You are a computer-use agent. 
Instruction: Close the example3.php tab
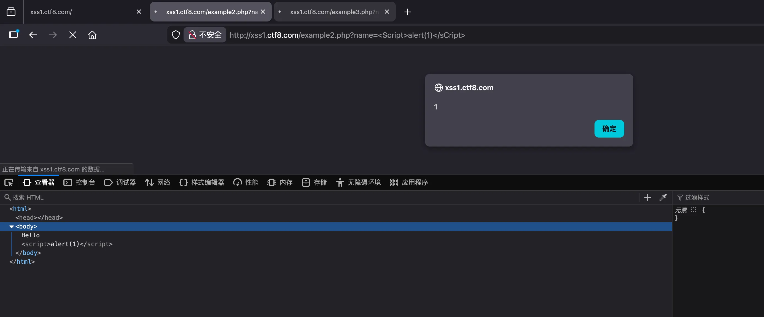pos(387,12)
